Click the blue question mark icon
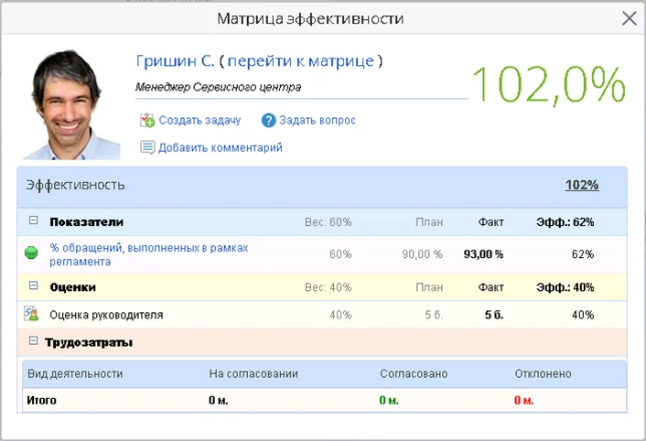Image resolution: width=646 pixels, height=441 pixels. click(269, 121)
